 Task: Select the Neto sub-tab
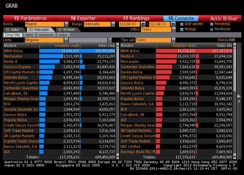[29, 35]
